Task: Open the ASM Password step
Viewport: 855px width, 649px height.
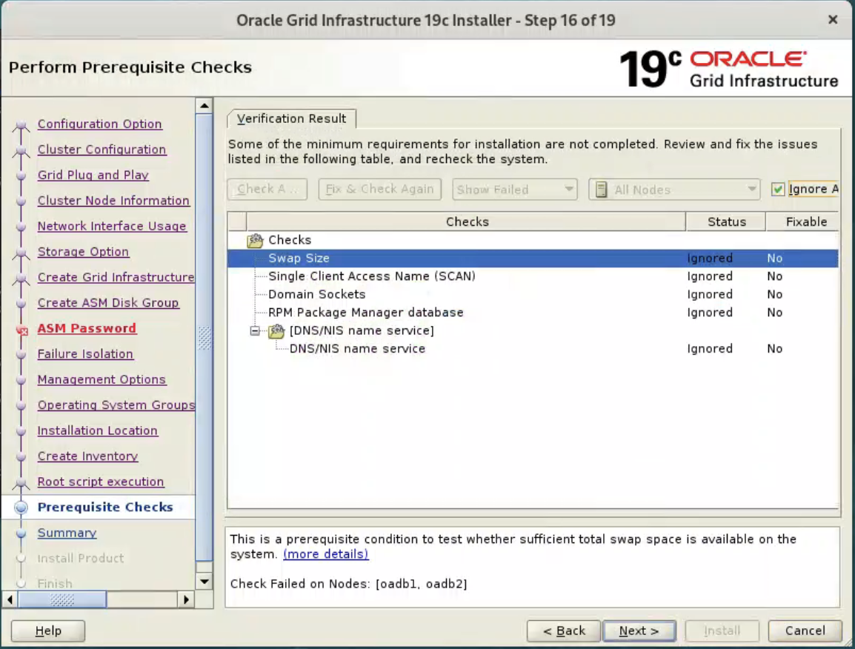Action: coord(87,328)
